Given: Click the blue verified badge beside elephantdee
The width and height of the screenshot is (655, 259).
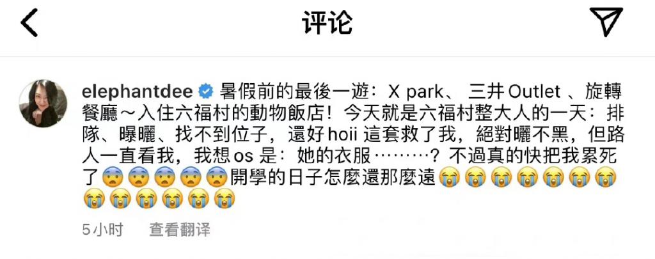Looking at the screenshot, I should point(207,91).
